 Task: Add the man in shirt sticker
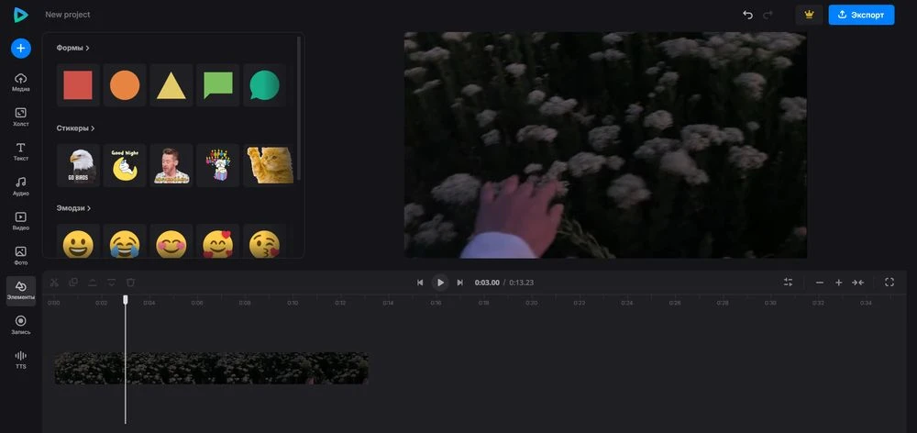(171, 165)
